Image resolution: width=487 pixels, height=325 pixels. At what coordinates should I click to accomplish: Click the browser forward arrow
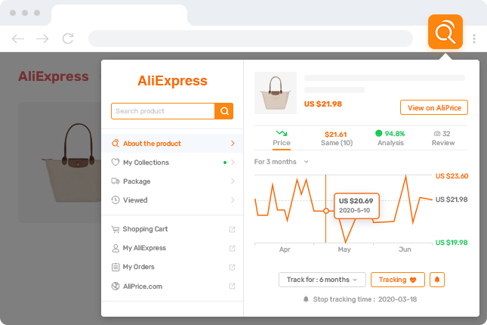click(x=42, y=39)
